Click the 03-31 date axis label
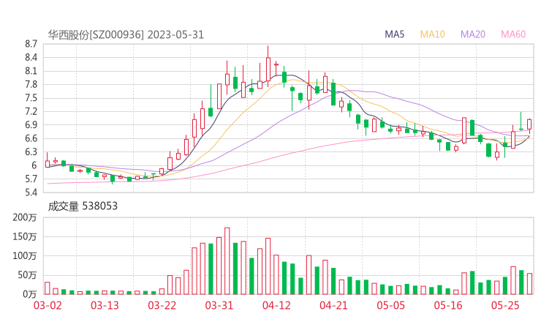Image resolution: width=541 pixels, height=322 pixels. tap(219, 305)
